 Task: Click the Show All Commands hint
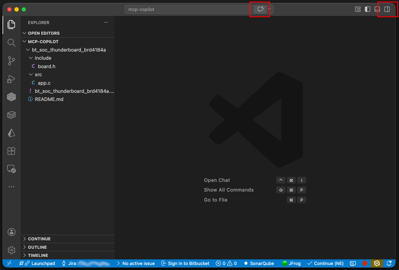(x=229, y=190)
